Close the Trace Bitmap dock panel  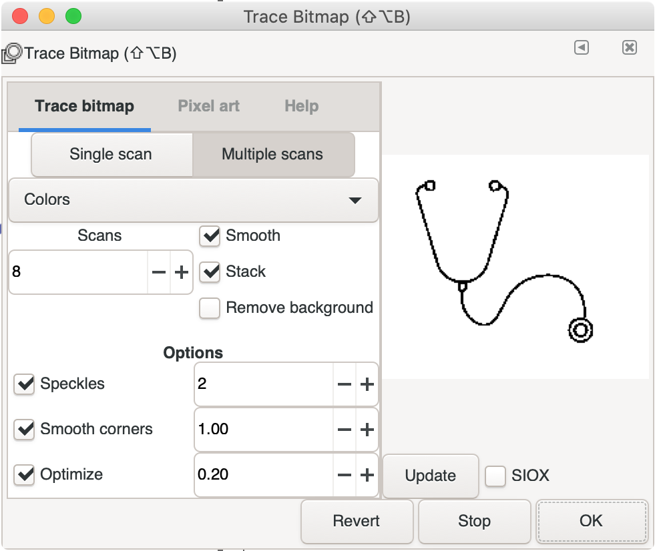(x=630, y=47)
